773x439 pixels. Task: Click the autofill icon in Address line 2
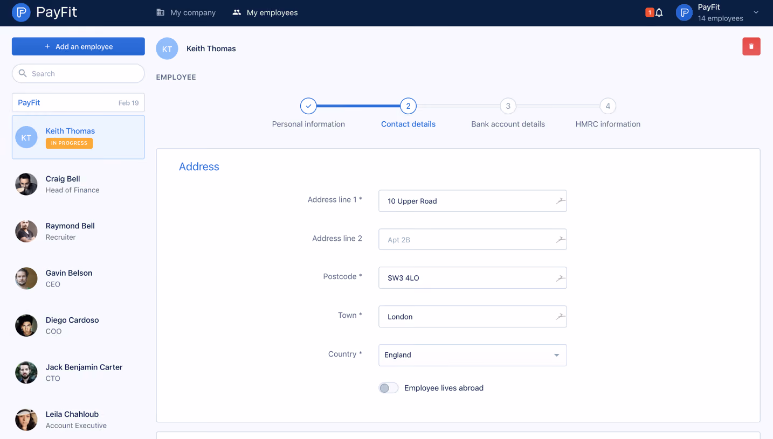[x=561, y=239]
